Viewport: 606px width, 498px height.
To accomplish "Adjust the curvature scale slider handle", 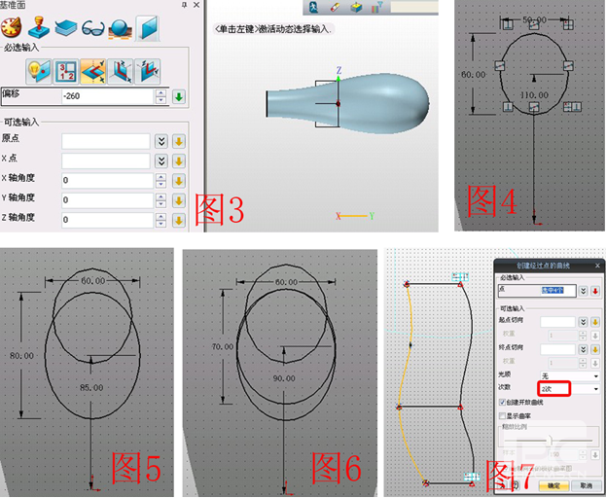I will pyautogui.click(x=551, y=440).
